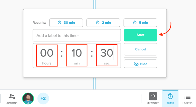Select the 5 min recent timer

click(140, 23)
